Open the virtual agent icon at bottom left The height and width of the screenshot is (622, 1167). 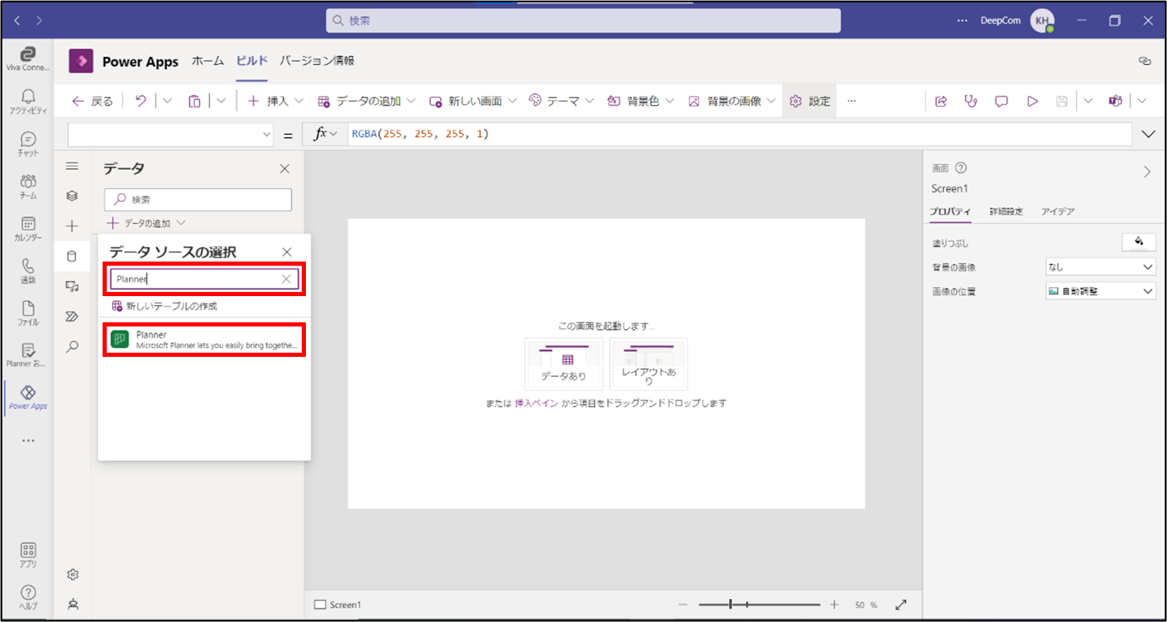pyautogui.click(x=73, y=604)
